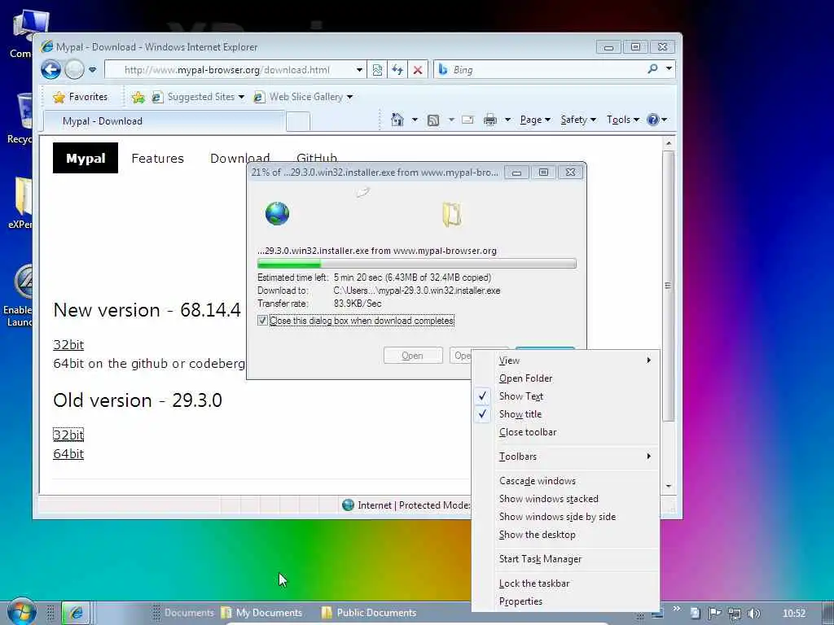This screenshot has height=625, width=834.
Task: Toggle Close this dialog box when download completes
Action: coord(262,321)
